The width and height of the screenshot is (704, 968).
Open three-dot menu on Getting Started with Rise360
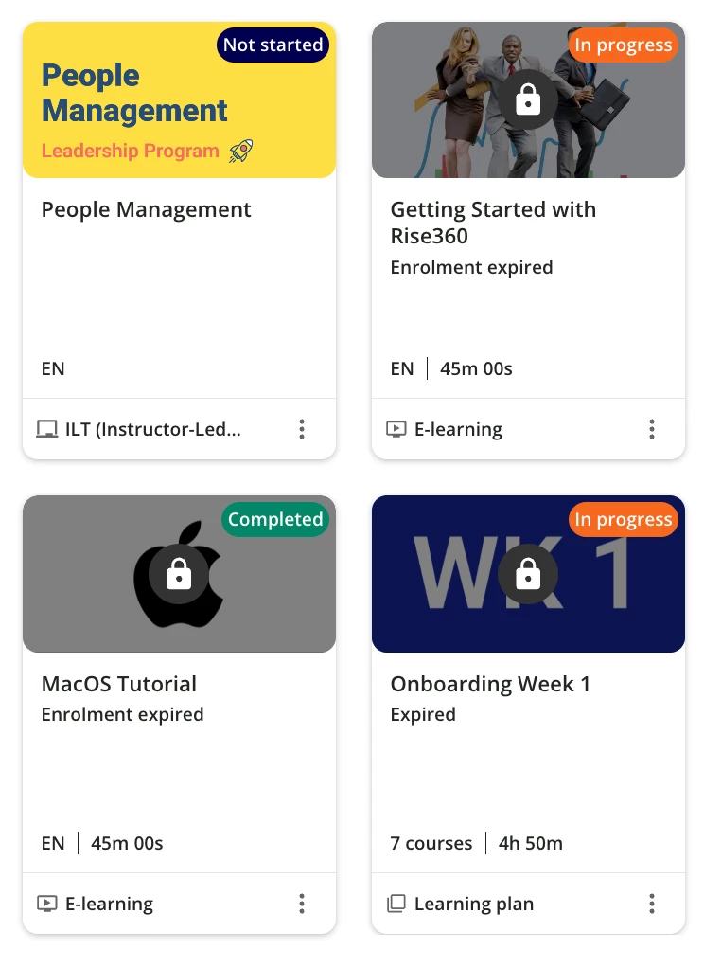[651, 429]
